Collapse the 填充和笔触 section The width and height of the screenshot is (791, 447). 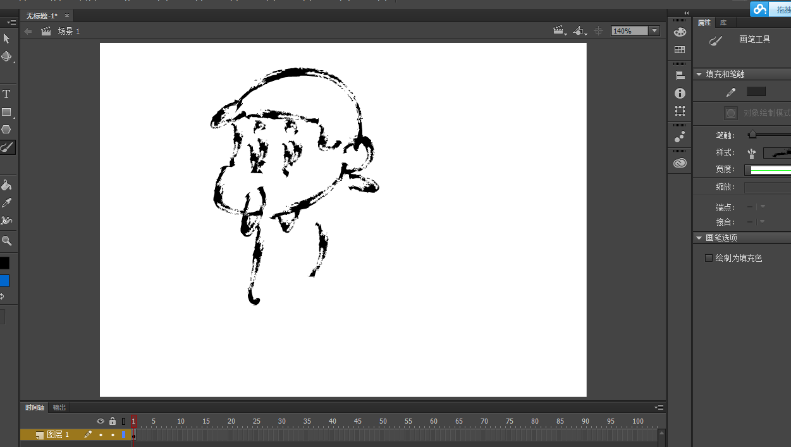click(699, 75)
